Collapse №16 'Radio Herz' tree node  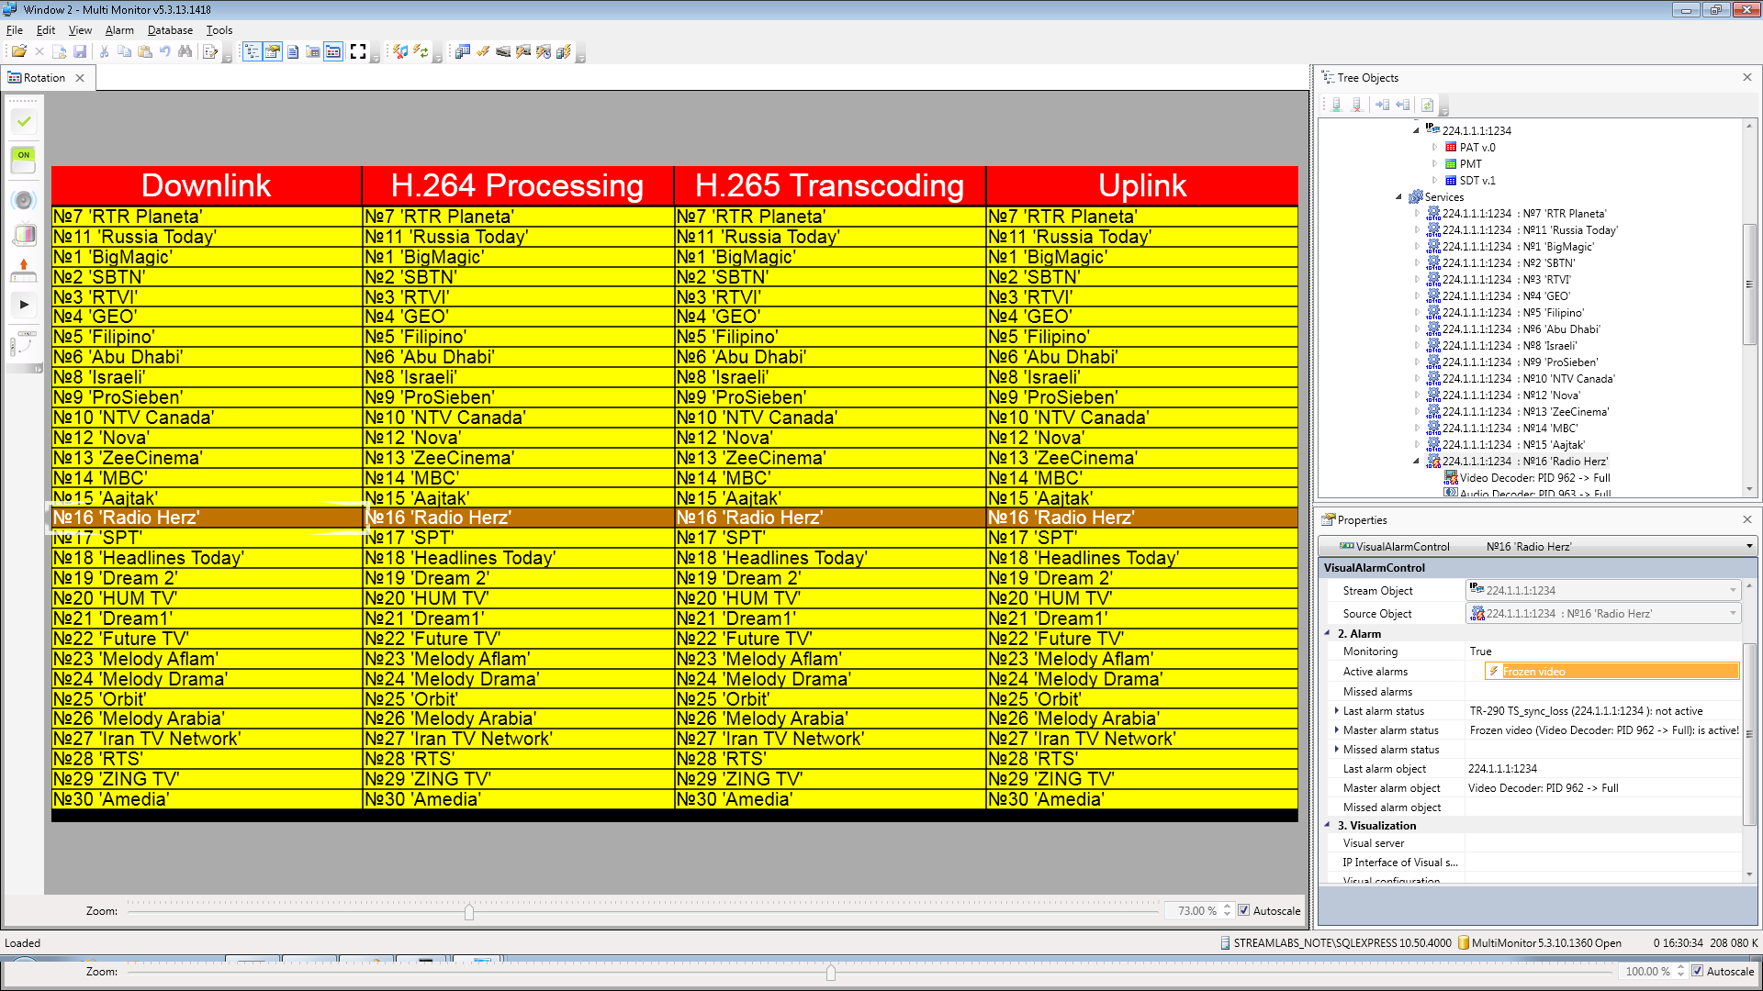tap(1417, 461)
